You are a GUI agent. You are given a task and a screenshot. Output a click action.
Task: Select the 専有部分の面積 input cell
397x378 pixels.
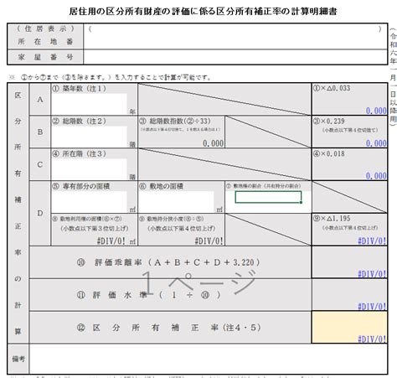tap(89, 202)
